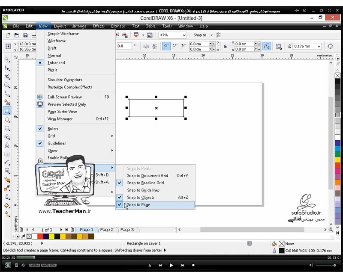Switch to Page 3 tab
The width and height of the screenshot is (343, 278).
[127, 230]
